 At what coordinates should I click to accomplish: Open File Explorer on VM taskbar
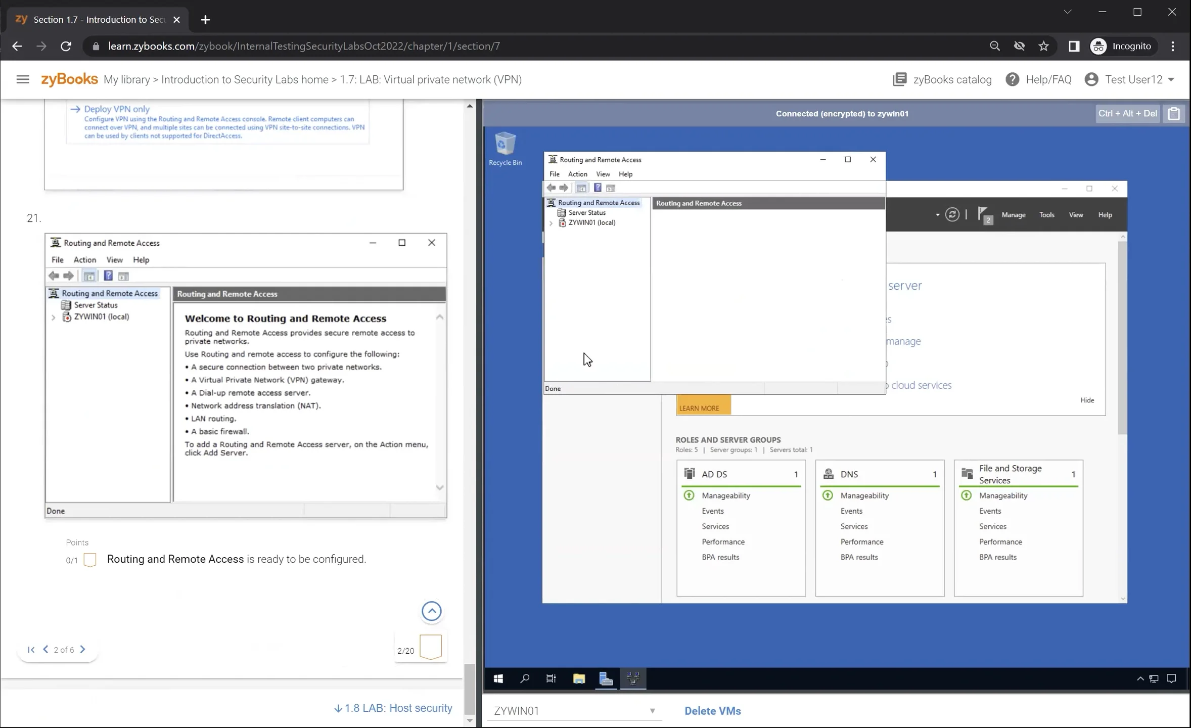coord(579,679)
